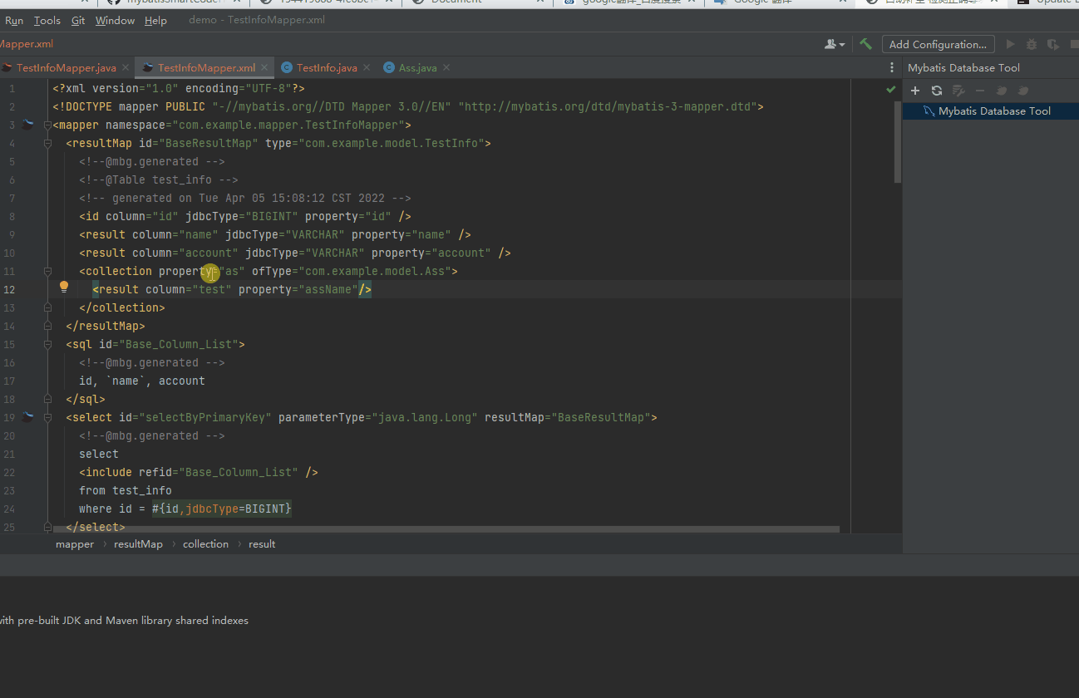Switch to the TestInfo.java tab
Image resolution: width=1079 pixels, height=698 pixels.
(x=326, y=67)
